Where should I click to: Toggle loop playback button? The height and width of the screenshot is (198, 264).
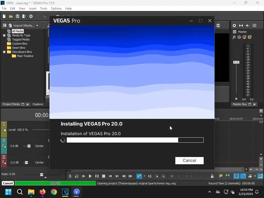coord(77,176)
